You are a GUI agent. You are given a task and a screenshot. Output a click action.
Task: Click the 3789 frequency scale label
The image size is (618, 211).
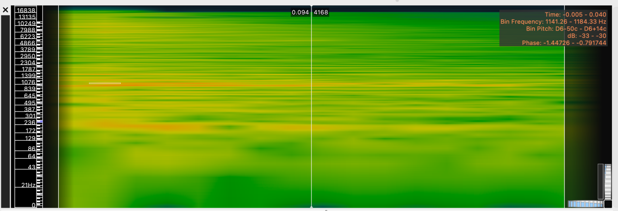pos(28,50)
